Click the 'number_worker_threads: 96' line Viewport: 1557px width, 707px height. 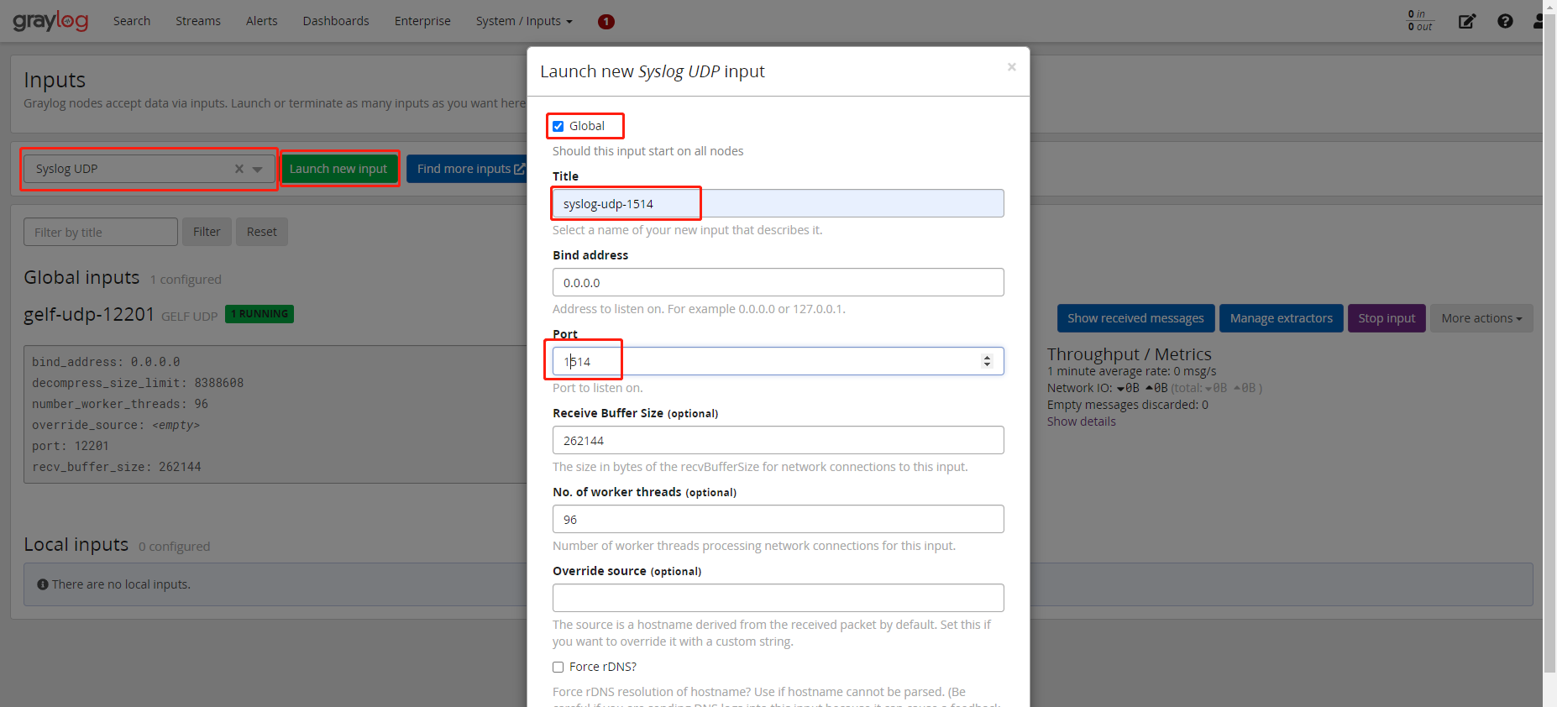tap(120, 404)
